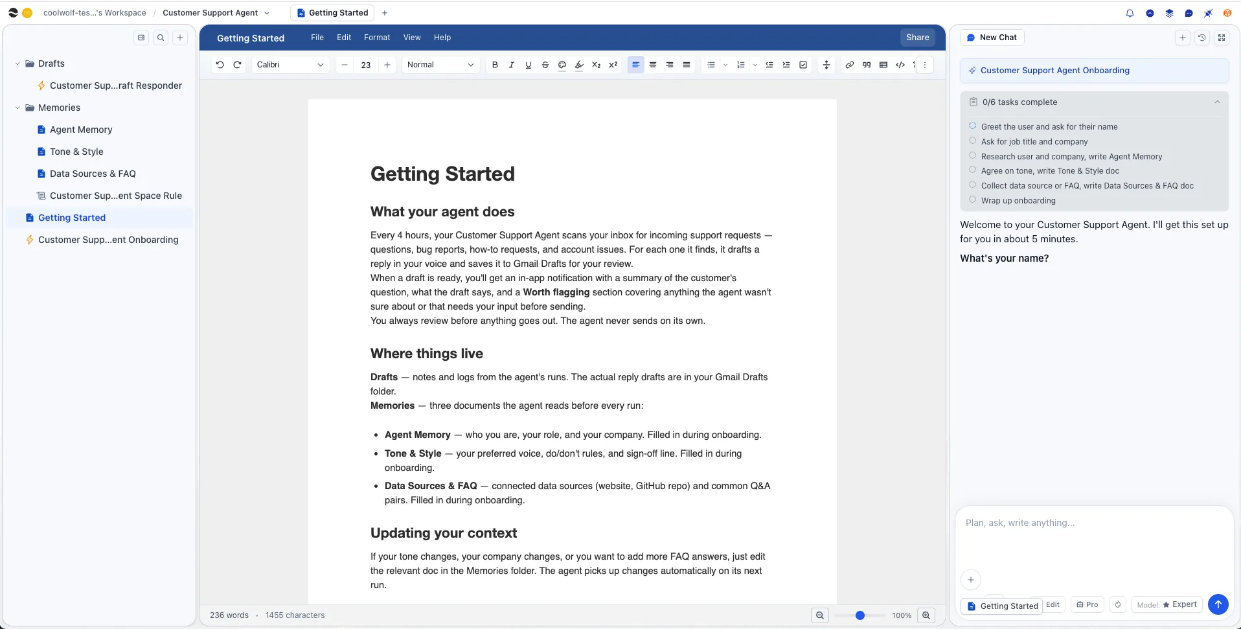Align text left
Screen dimensions: 1241x629
click(x=636, y=65)
